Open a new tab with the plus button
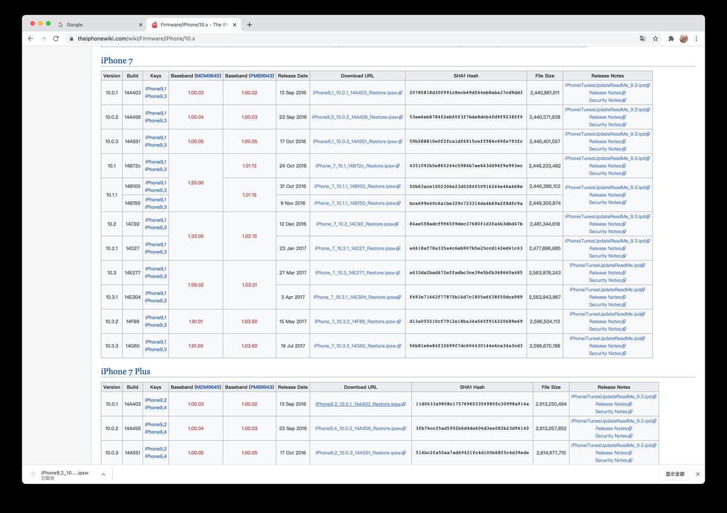The width and height of the screenshot is (727, 513). [250, 25]
